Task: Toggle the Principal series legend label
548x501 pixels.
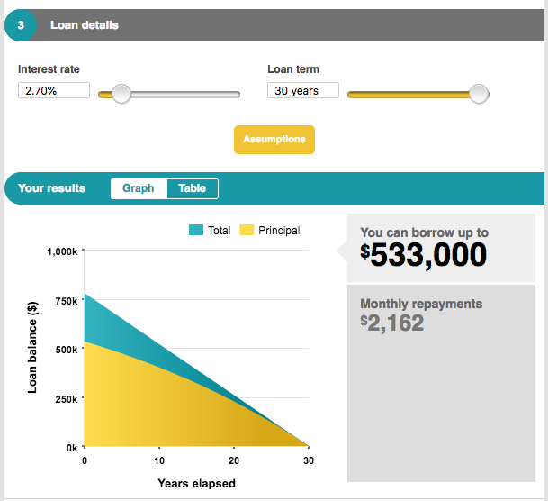Action: [278, 231]
